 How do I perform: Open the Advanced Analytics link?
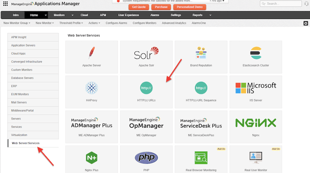point(174,23)
